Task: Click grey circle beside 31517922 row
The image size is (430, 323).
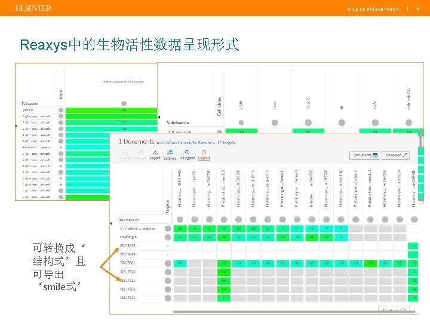Action: 168,290
